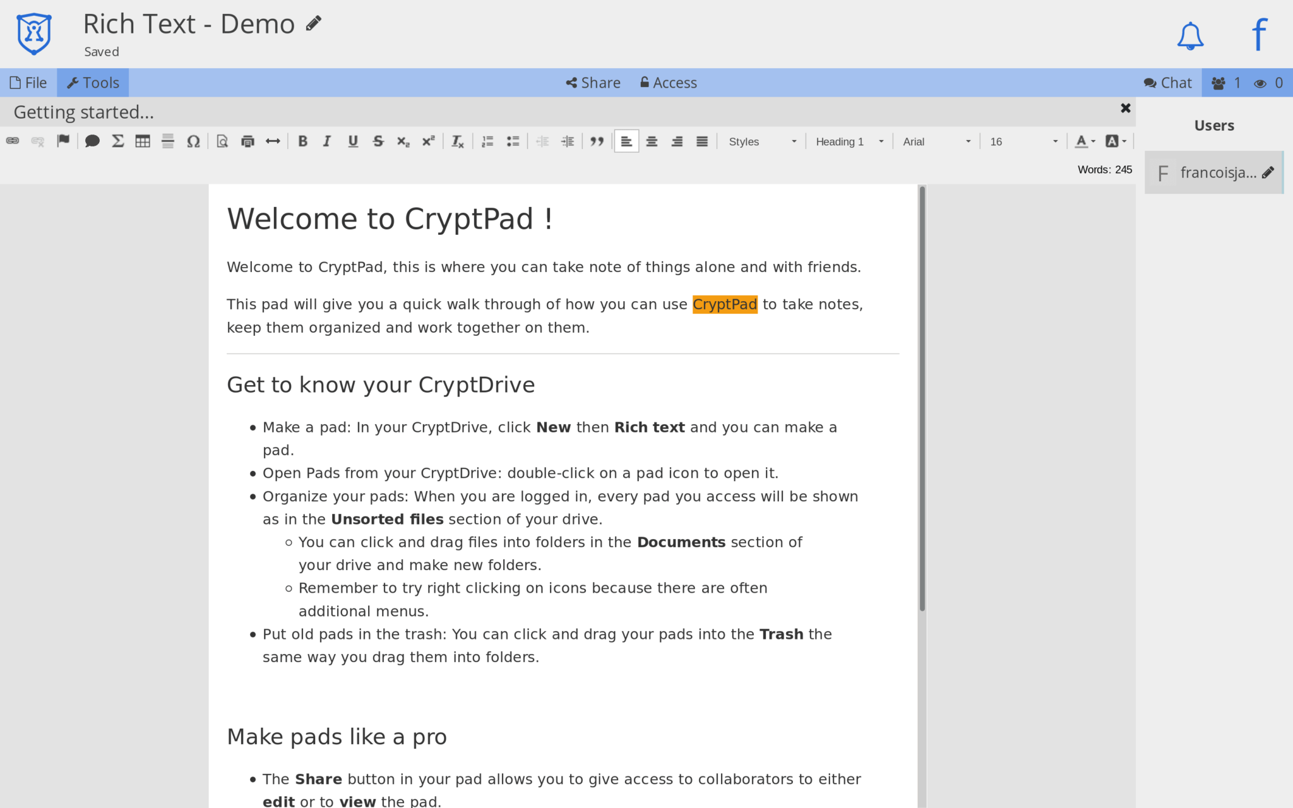Toggle the numbered list formatting
The width and height of the screenshot is (1293, 808).
[x=487, y=141]
